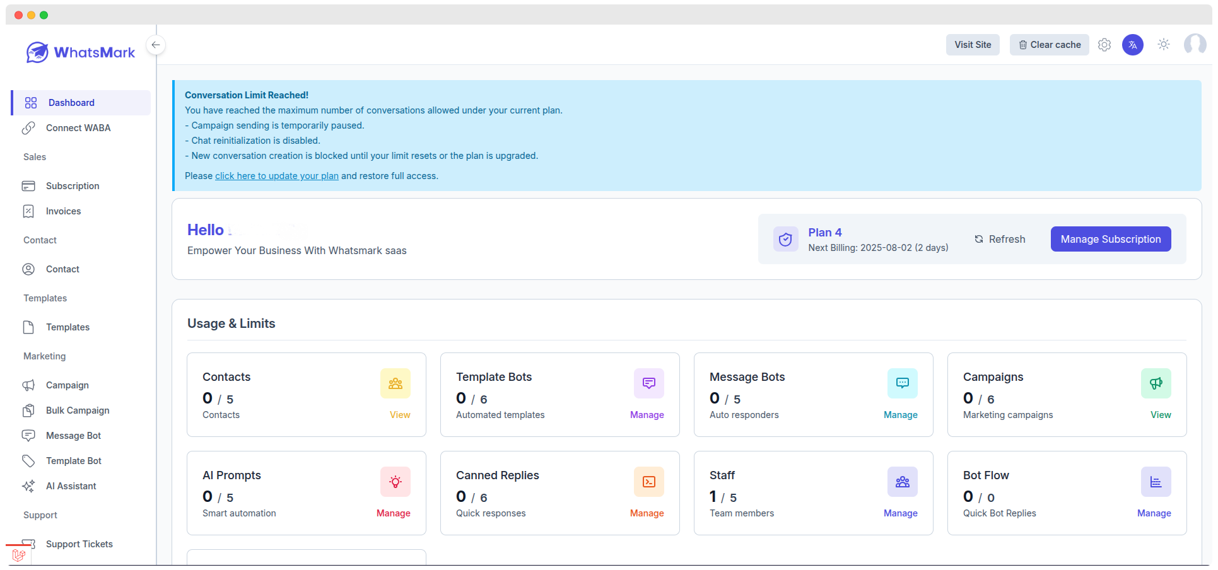Toggle light/dark theme sun icon
The width and height of the screenshot is (1218, 570).
1164,44
